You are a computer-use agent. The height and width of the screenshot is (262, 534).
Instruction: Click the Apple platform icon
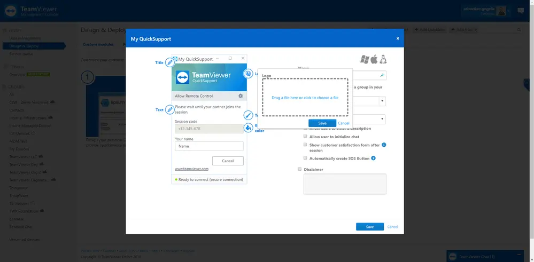(374, 59)
